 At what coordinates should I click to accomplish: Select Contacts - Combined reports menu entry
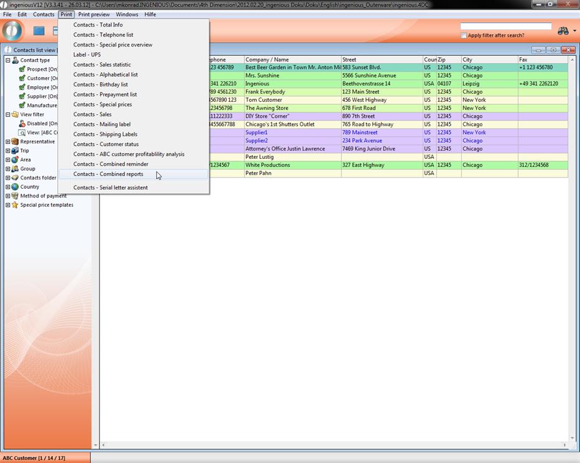pyautogui.click(x=108, y=174)
